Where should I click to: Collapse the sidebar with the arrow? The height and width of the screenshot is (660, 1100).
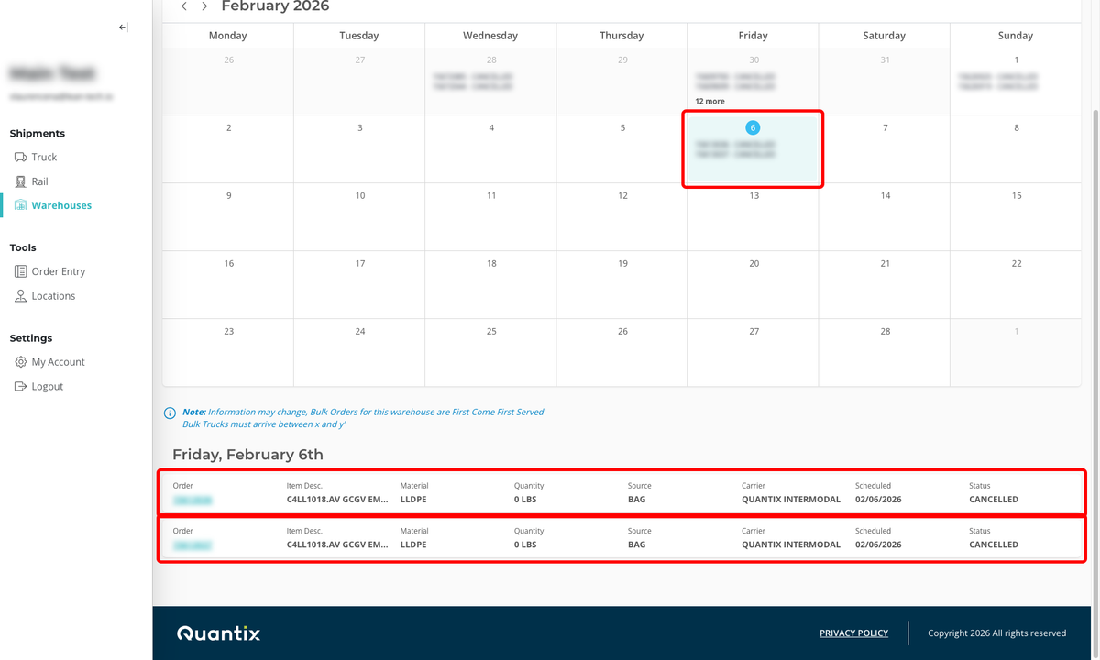123,27
